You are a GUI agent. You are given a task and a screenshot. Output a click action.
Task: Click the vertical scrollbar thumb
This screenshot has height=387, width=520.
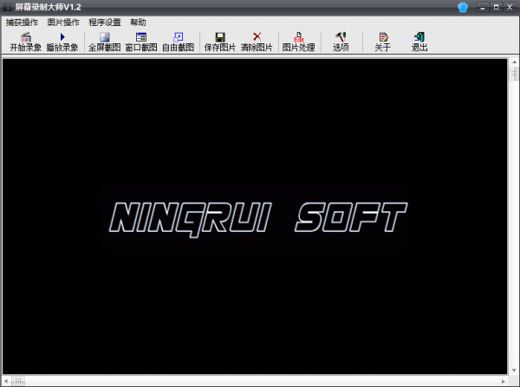click(x=514, y=74)
